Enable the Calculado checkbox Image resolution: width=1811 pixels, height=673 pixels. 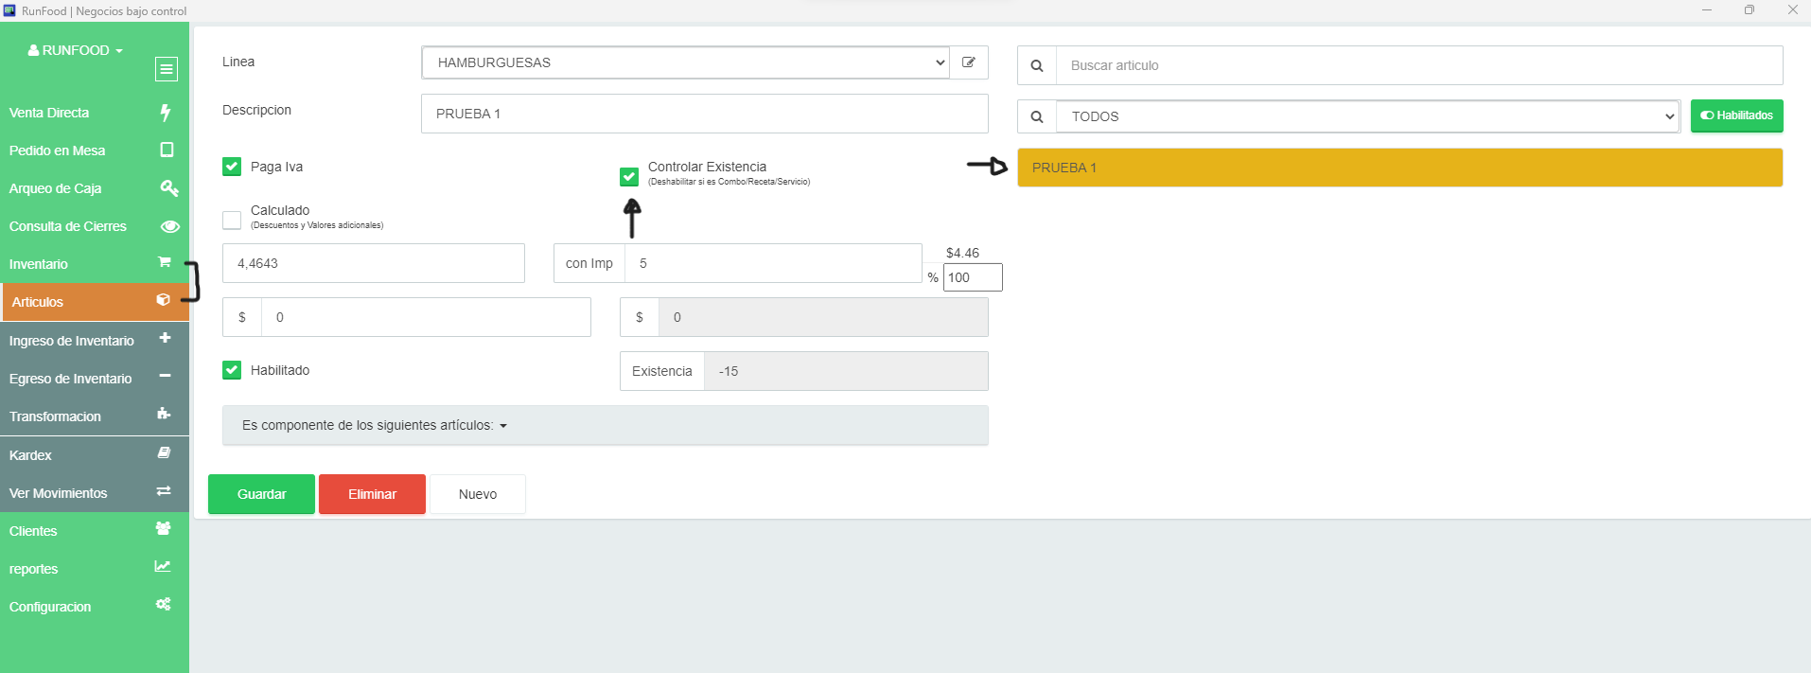point(232,220)
